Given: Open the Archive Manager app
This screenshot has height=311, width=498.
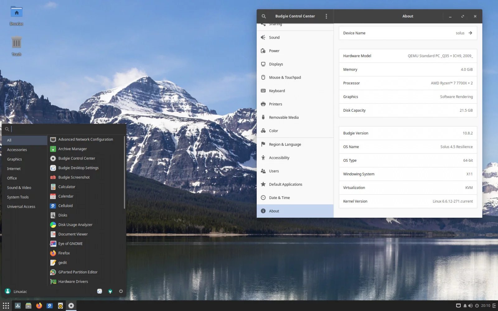Looking at the screenshot, I should [x=72, y=149].
